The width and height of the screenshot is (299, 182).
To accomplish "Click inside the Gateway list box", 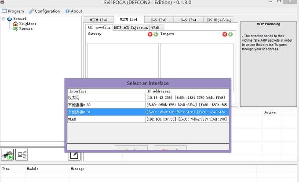I will 123,61.
